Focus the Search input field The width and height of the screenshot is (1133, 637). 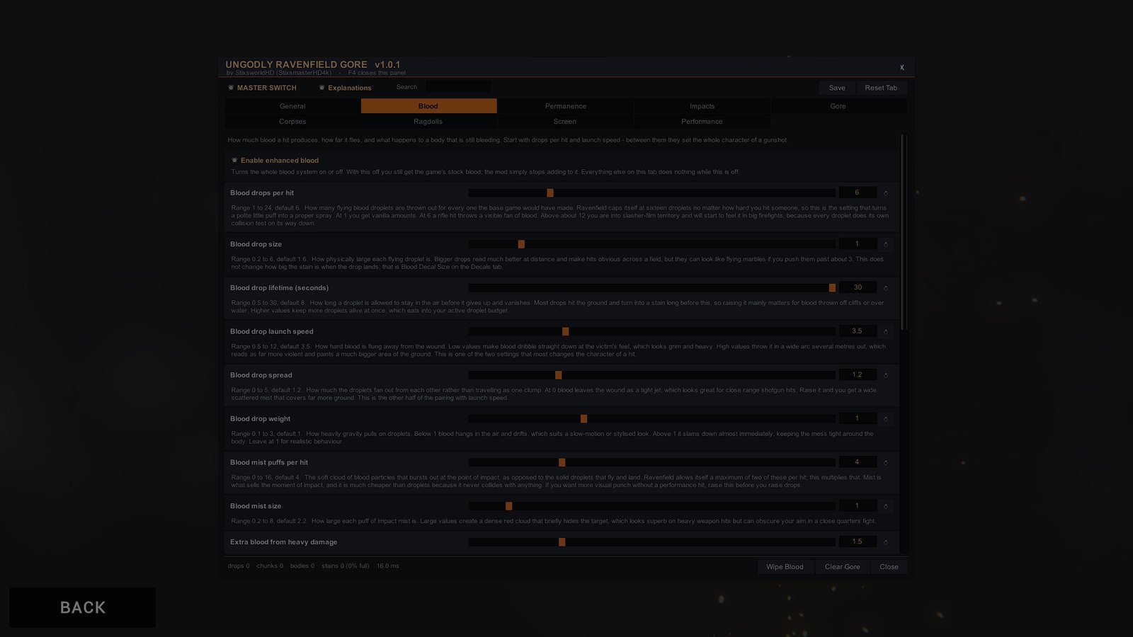(458, 87)
